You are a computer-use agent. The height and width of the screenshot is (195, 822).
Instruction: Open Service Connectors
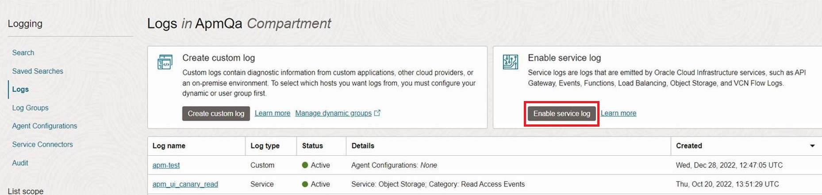click(x=42, y=144)
